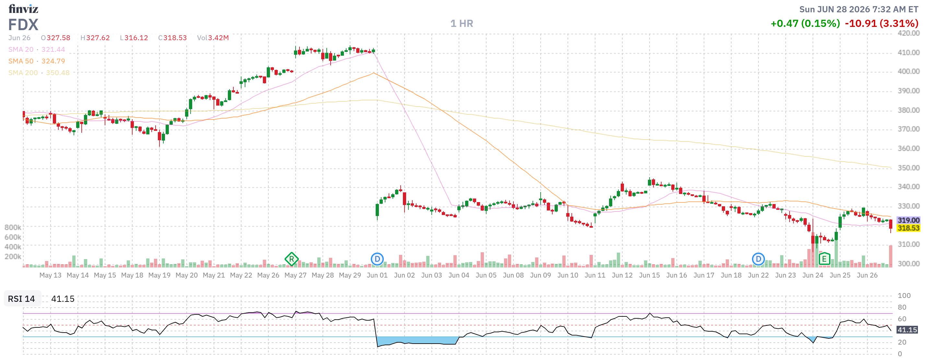The image size is (927, 364).
Task: Click the SMA 50 value 324.79
Action: (x=53, y=61)
